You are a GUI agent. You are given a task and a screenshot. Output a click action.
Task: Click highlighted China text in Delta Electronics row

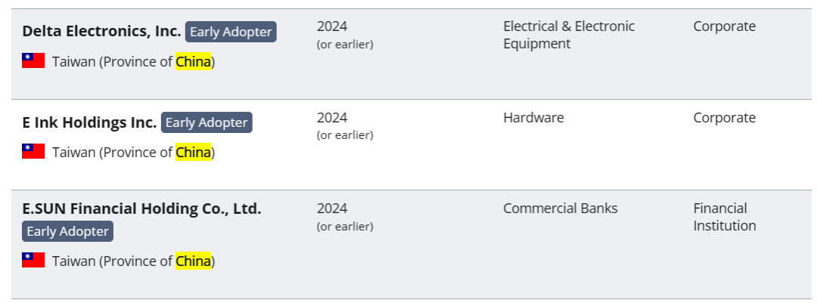[193, 62]
